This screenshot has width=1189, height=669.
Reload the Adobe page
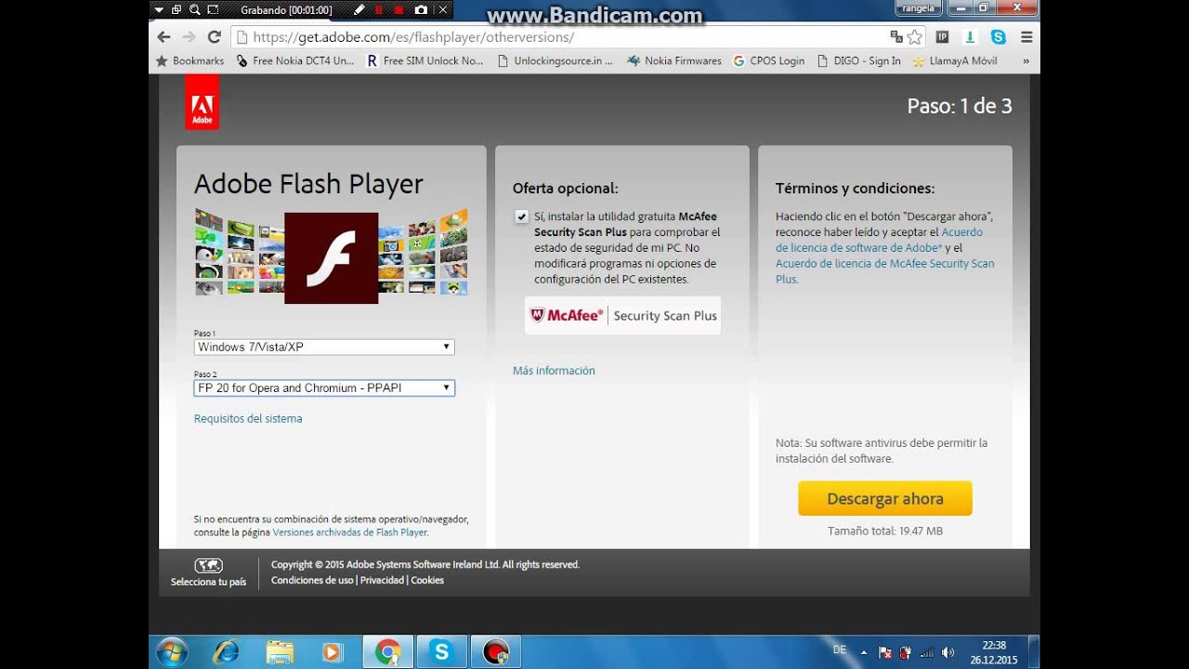pyautogui.click(x=215, y=37)
